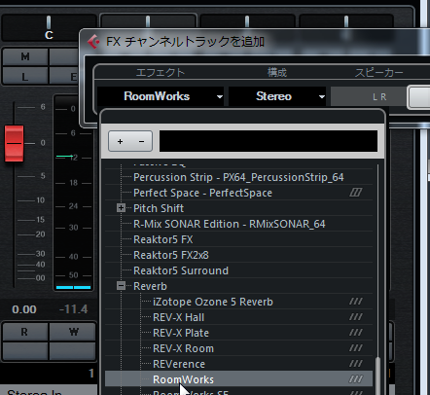
Task: Choose REVerence reverb
Action: click(x=179, y=364)
